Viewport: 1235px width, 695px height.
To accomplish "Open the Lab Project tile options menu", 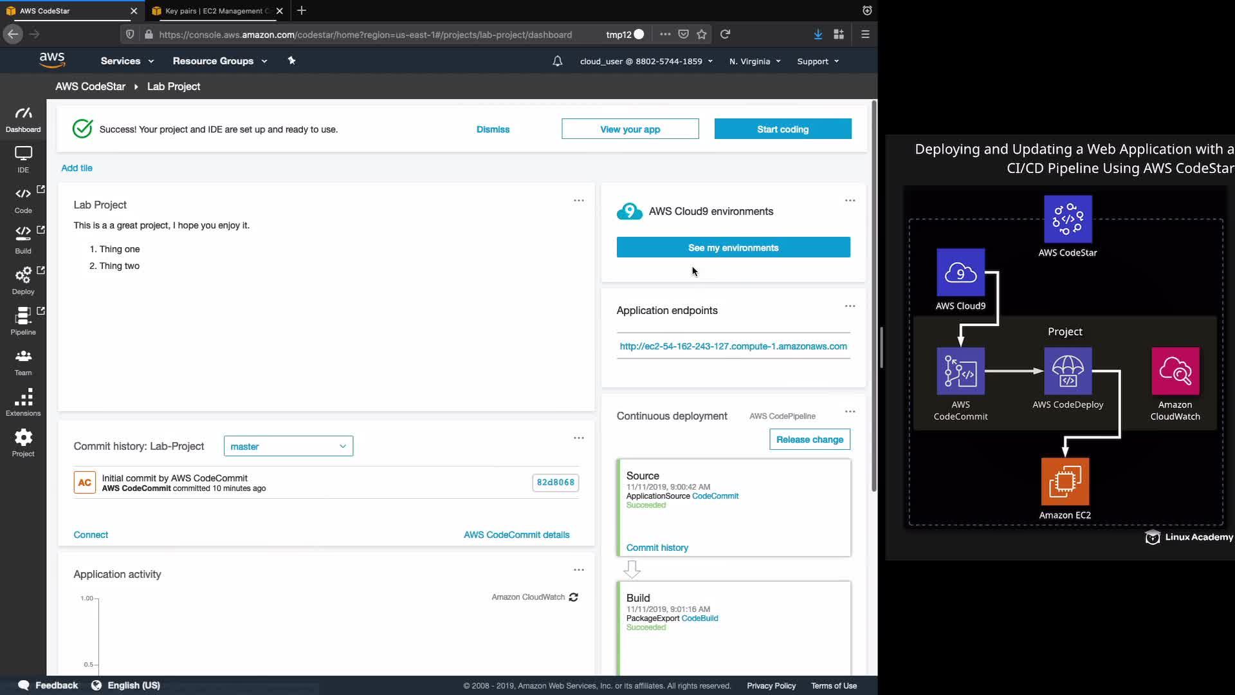I will tap(578, 201).
